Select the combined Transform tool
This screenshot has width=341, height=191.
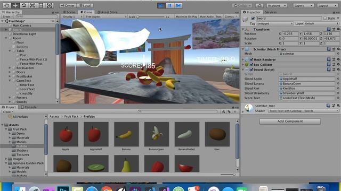(x=50, y=5)
